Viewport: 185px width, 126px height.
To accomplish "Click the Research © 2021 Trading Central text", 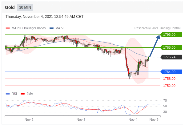I will point(157,28).
